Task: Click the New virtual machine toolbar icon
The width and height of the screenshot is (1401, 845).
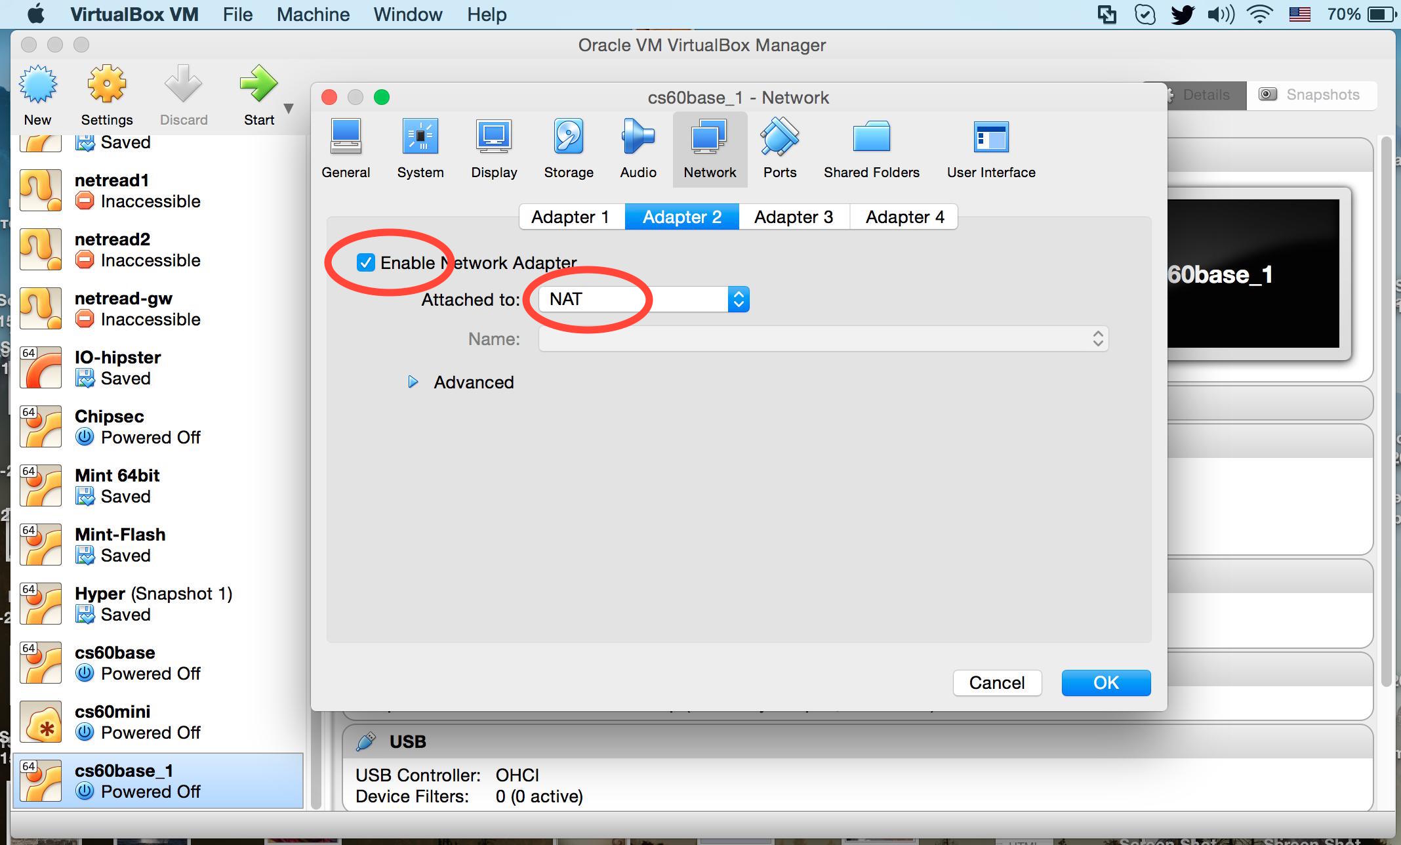Action: (37, 84)
